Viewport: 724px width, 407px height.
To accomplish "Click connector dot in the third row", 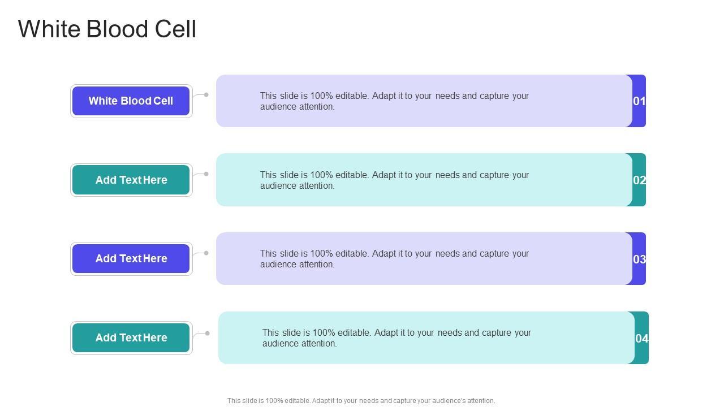I will [x=206, y=253].
